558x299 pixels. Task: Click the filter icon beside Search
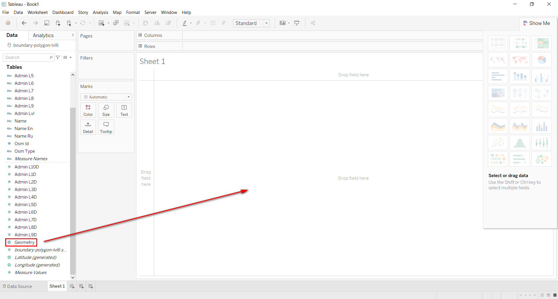58,57
